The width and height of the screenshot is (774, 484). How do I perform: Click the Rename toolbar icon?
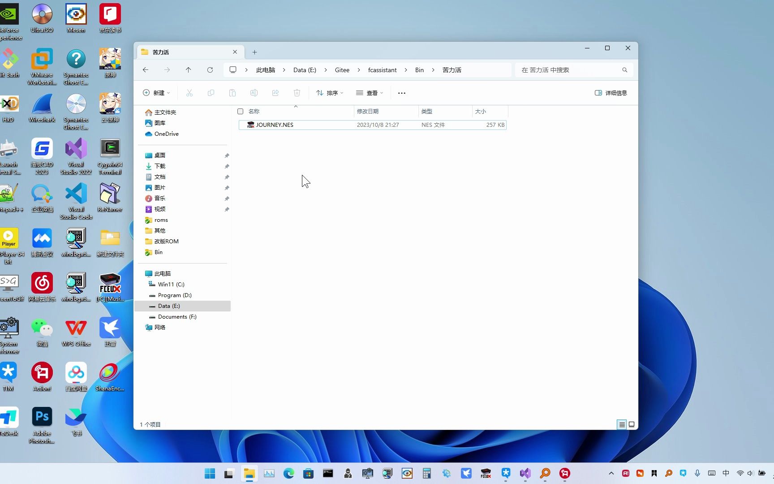(254, 93)
